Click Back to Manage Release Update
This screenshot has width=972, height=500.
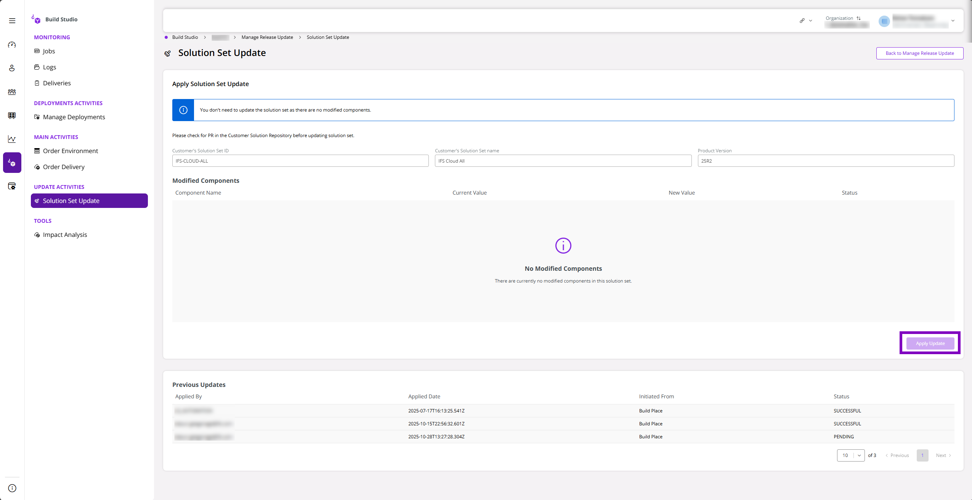(919, 53)
